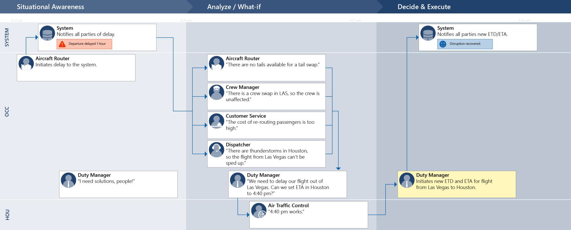Click the Dispatcher headset avatar icon
Screen dimensions: 571x230
point(216,150)
